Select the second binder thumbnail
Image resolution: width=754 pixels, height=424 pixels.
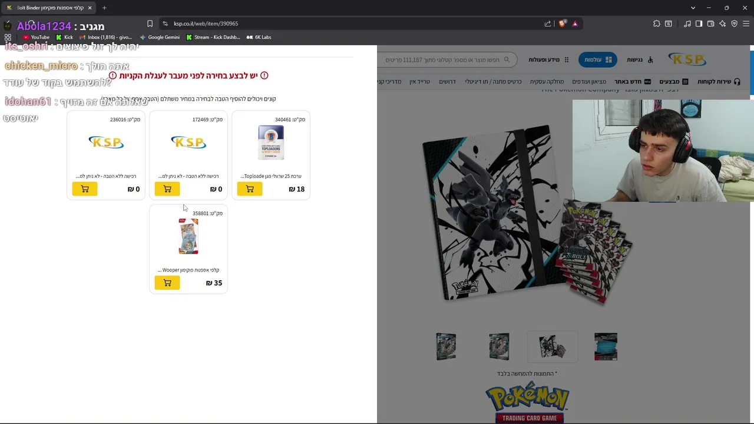(x=499, y=346)
